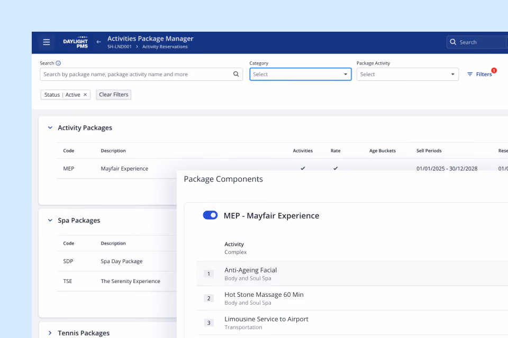The image size is (508, 338).
Task: Click the magnifier icon in the top Search bar
Action: (x=453, y=42)
